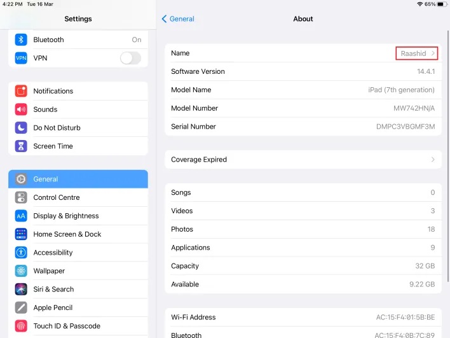Tap Wi-Fi Address AC:15:F4:01:5B:BE

coord(406,317)
